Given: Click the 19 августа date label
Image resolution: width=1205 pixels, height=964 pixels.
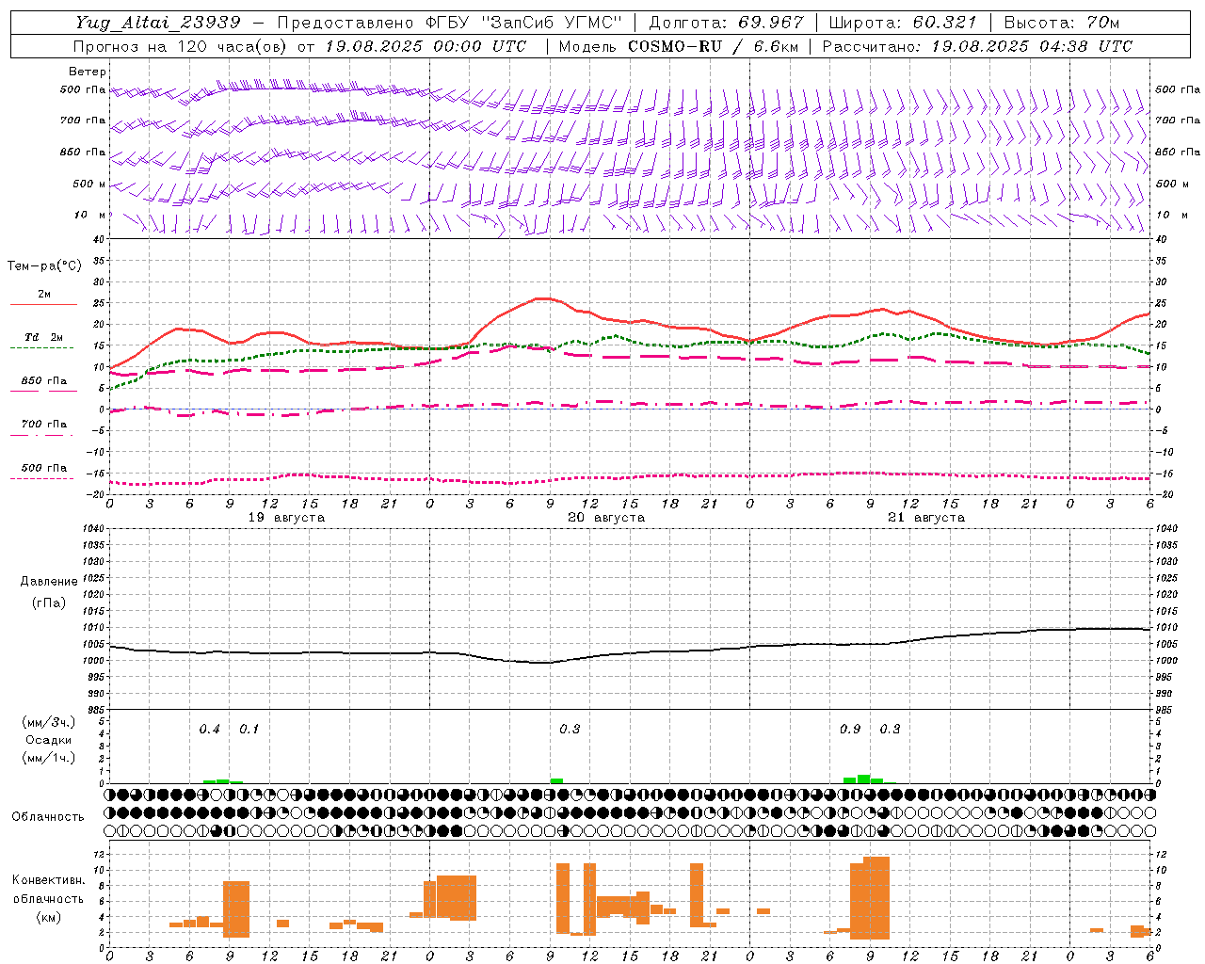Looking at the screenshot, I should (x=286, y=518).
